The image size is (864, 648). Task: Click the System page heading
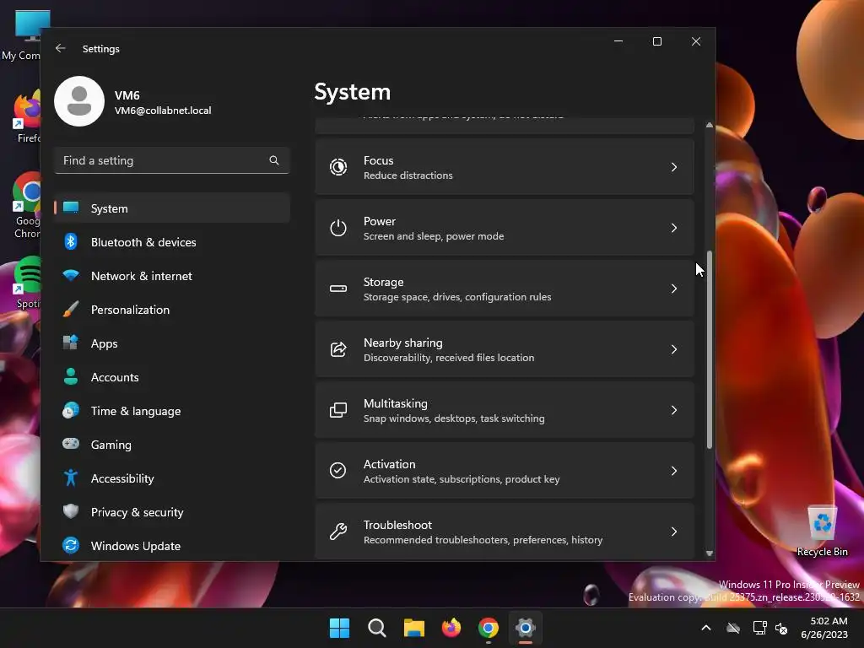pyautogui.click(x=352, y=92)
